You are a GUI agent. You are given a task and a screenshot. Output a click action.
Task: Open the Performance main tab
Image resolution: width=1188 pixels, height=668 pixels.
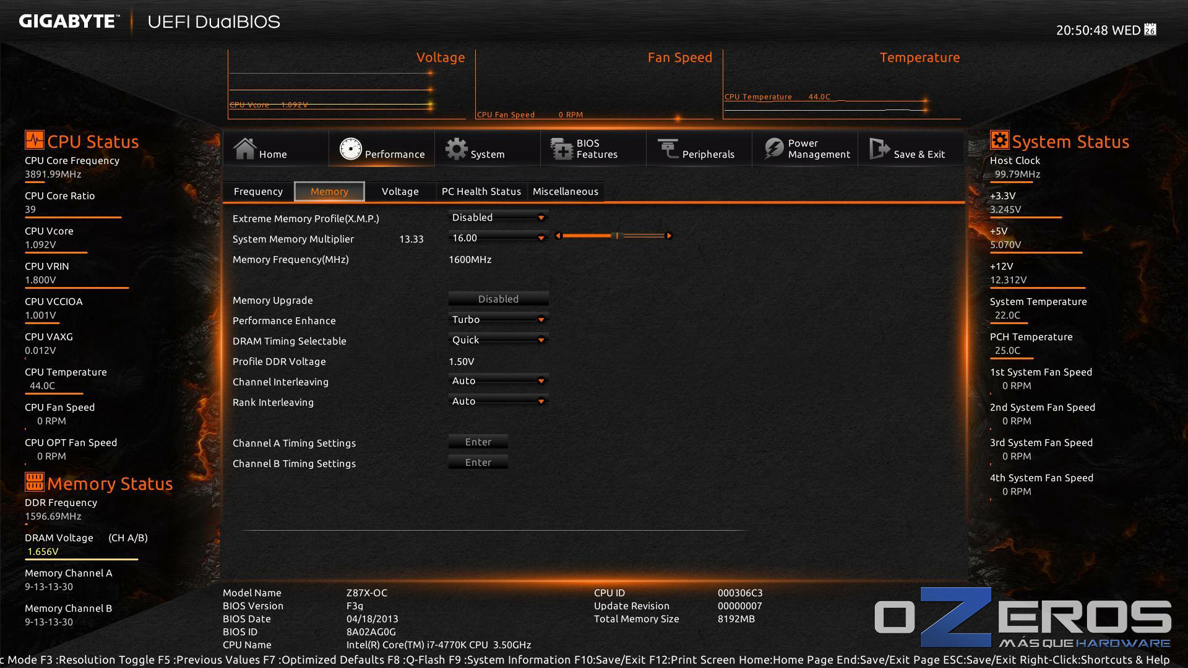coord(382,148)
